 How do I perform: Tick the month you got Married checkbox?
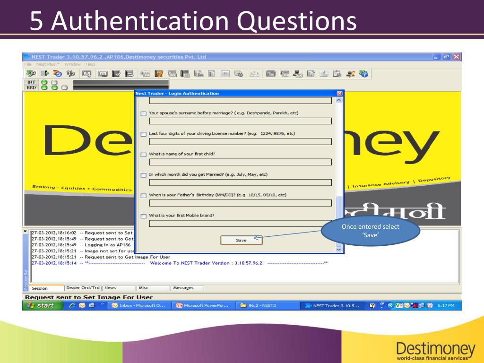coord(144,175)
